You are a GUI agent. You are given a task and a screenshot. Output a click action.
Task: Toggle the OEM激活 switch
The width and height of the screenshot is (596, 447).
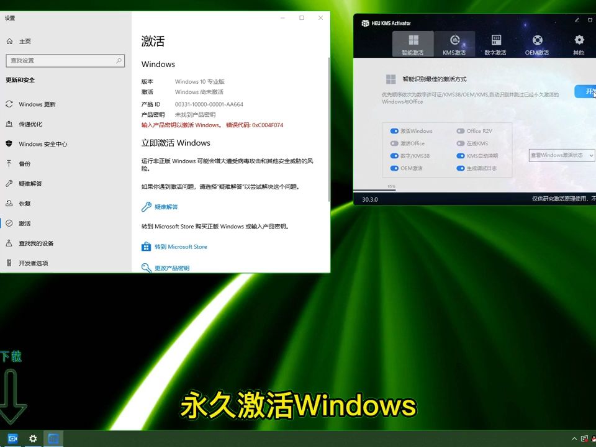[x=394, y=168]
